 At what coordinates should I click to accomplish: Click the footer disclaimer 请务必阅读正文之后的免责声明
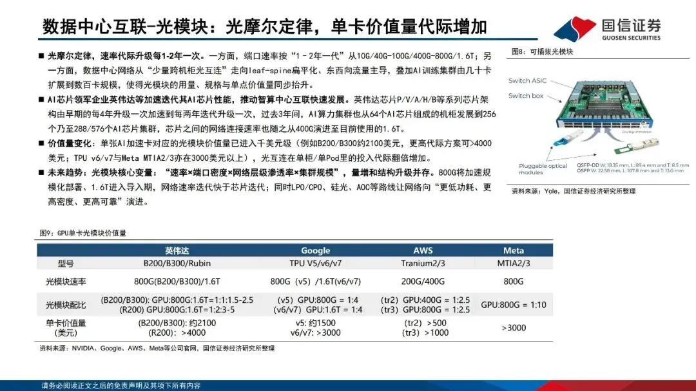coord(121,386)
